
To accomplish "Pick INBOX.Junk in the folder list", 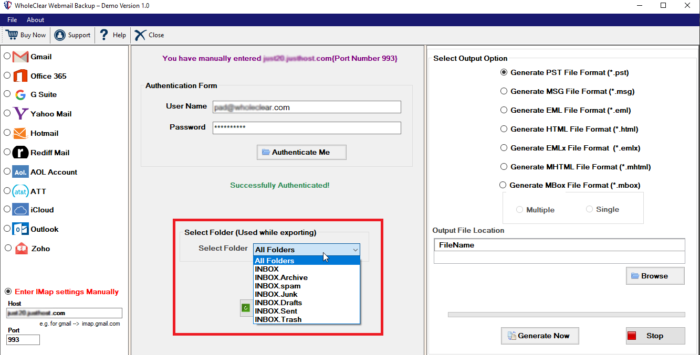I will [307, 294].
